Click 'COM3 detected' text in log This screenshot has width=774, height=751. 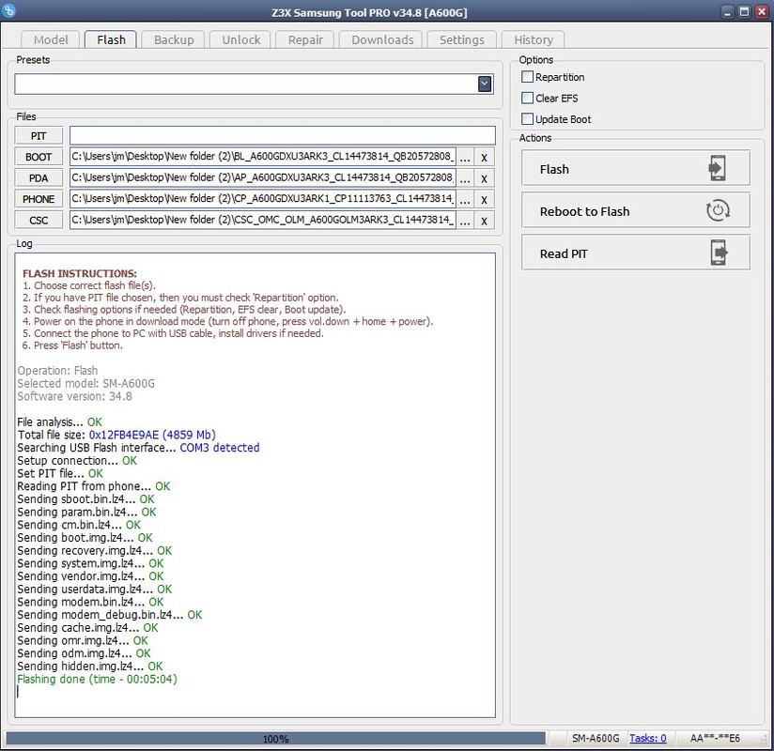pyautogui.click(x=220, y=448)
